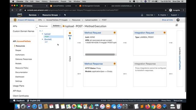The height and width of the screenshot is (110, 196).
Task: Click the browser address bar URL
Action: (x=73, y=10)
